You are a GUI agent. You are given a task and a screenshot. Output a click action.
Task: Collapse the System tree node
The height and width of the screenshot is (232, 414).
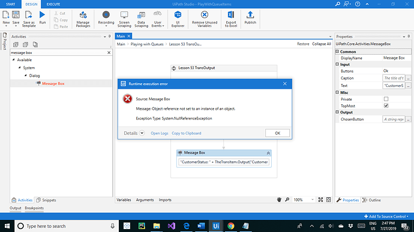(20, 68)
